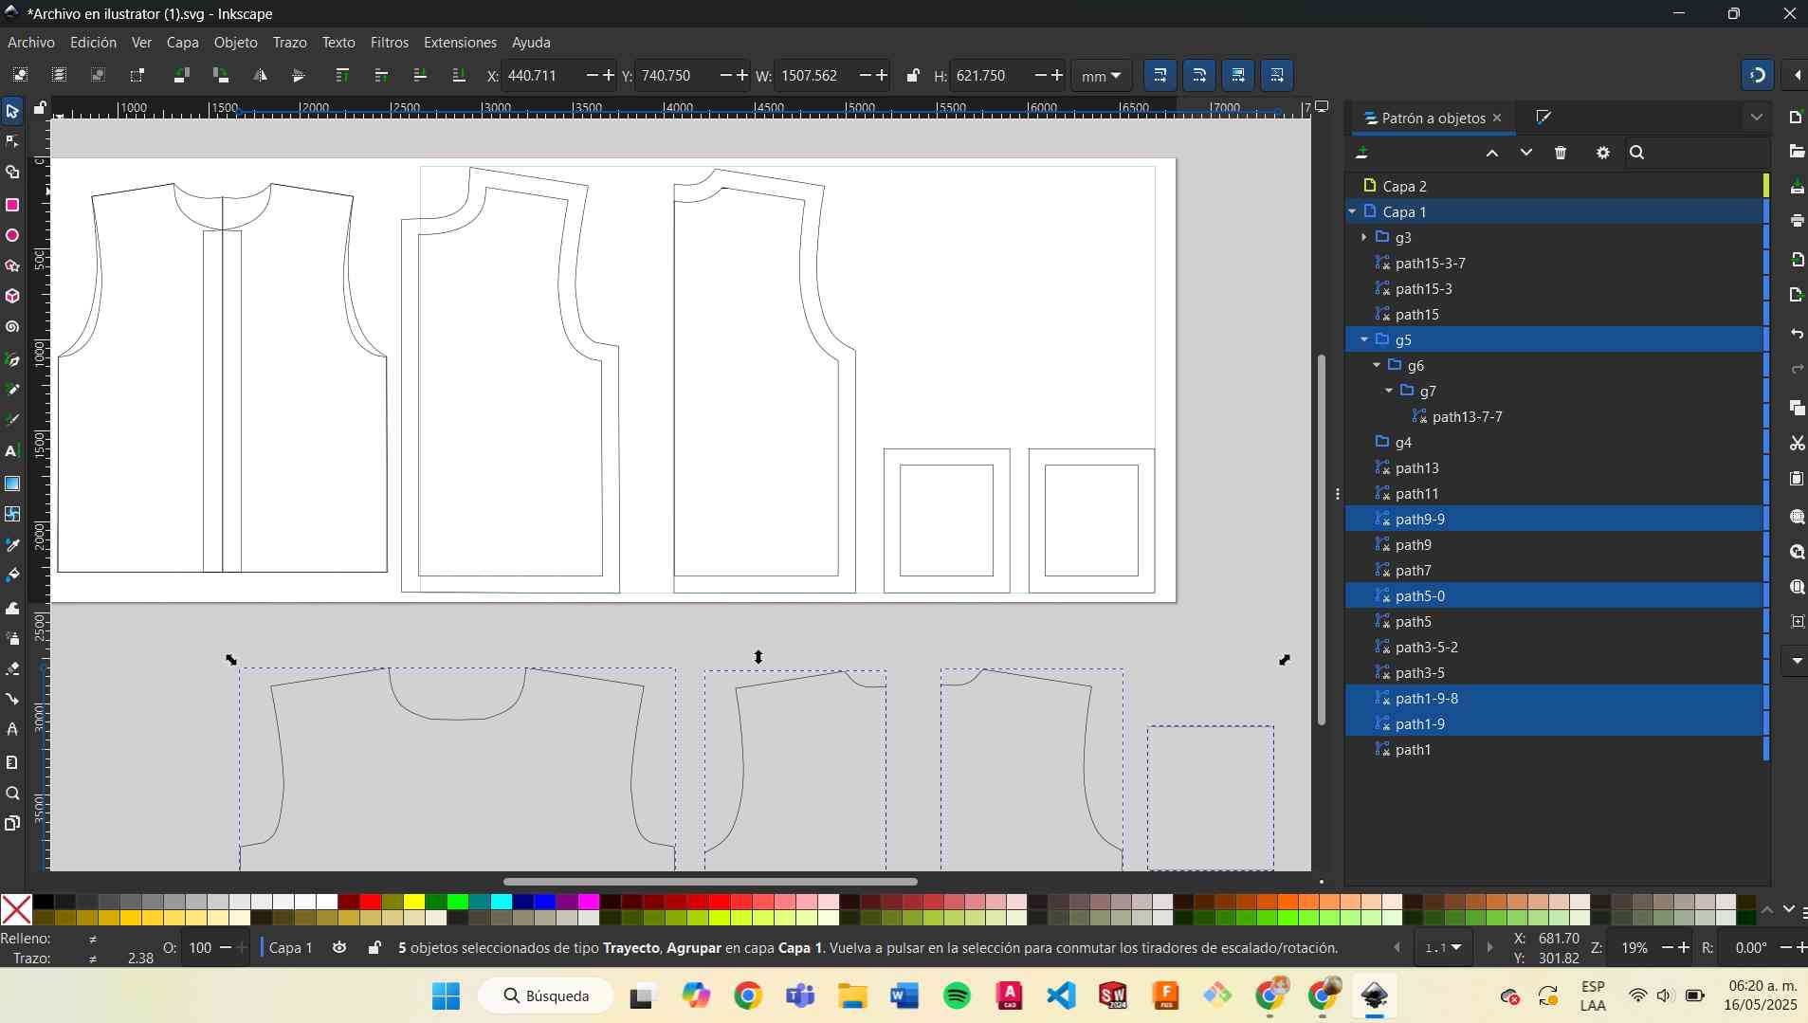Flip selection horizontally

[x=260, y=75]
